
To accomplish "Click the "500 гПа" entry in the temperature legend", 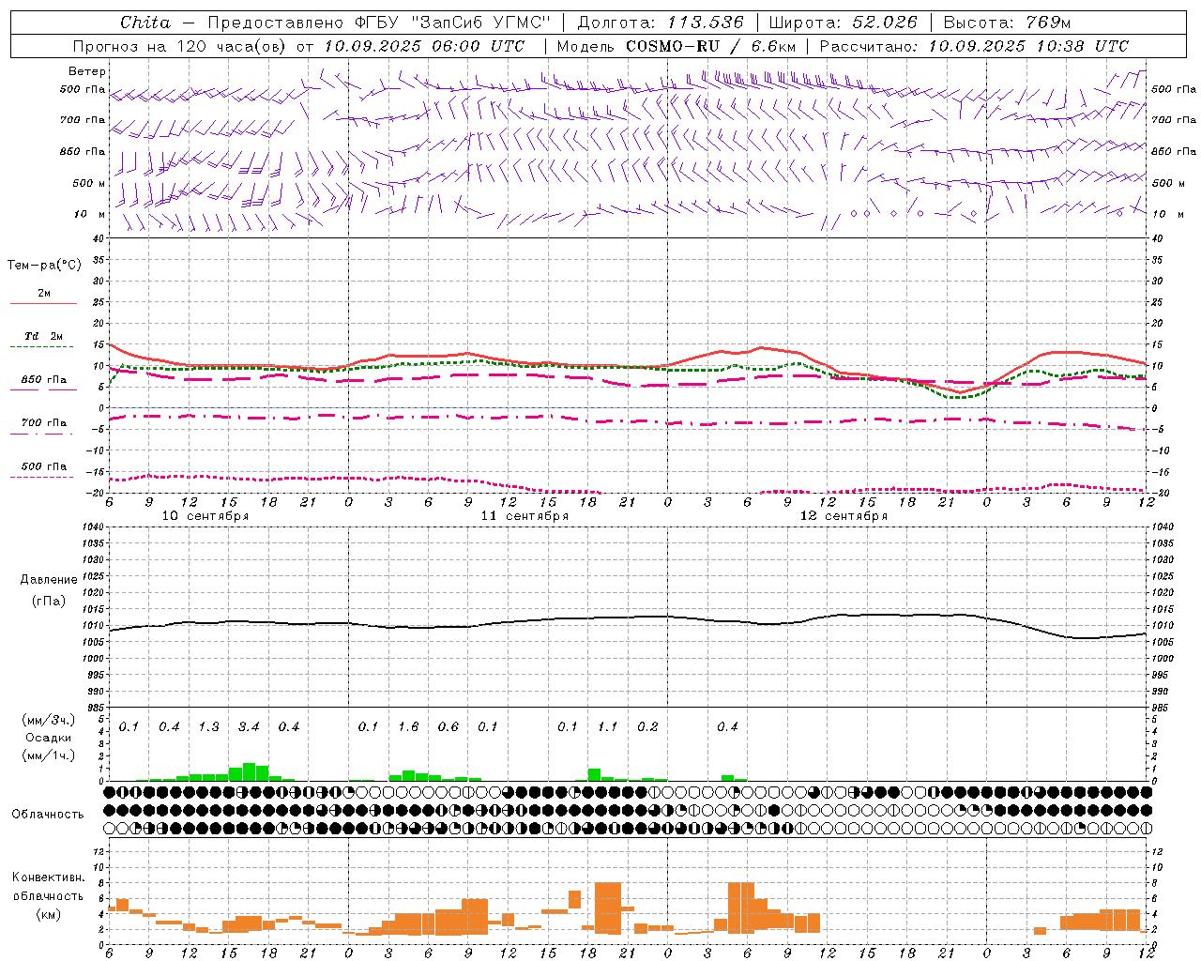I will coord(44,466).
